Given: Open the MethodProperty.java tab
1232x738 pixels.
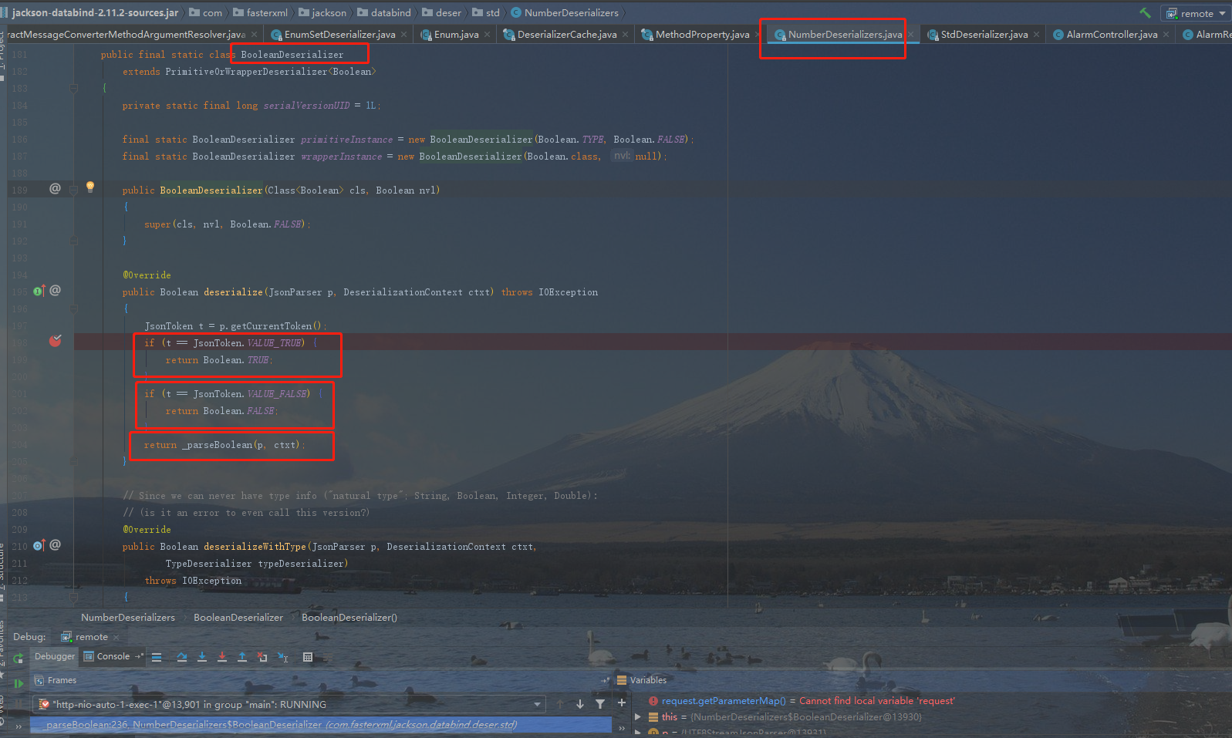Looking at the screenshot, I should click(x=702, y=34).
